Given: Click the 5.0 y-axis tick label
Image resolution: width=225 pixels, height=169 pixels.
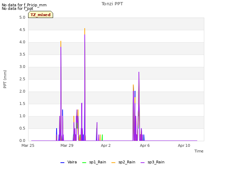Looking at the screenshot, I should tap(22, 17).
